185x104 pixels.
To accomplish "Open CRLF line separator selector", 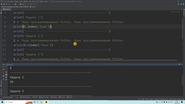I will point(143,99).
